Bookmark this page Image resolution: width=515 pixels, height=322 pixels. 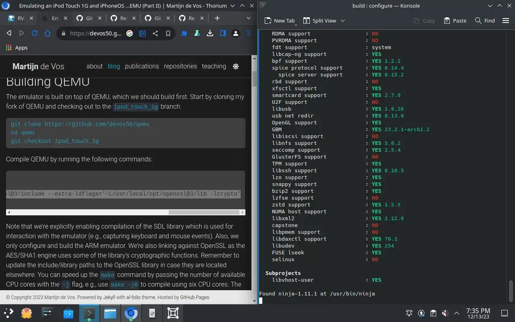168,34
